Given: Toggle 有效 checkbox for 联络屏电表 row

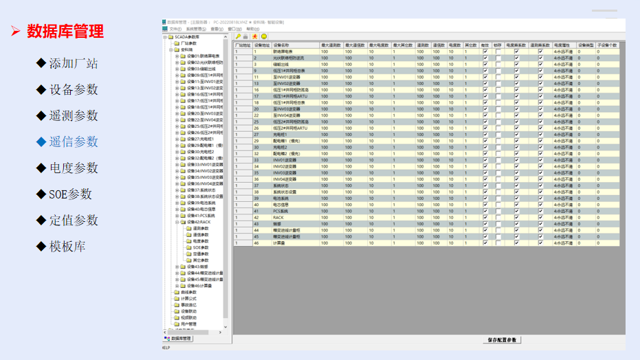Looking at the screenshot, I should (485, 52).
